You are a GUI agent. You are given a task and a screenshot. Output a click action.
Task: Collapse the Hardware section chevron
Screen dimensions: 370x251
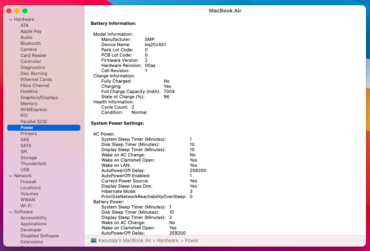tap(10, 20)
